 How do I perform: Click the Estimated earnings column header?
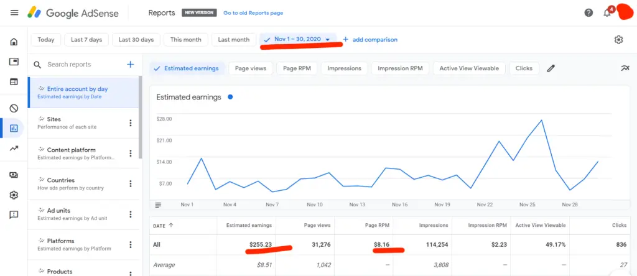[249, 225]
